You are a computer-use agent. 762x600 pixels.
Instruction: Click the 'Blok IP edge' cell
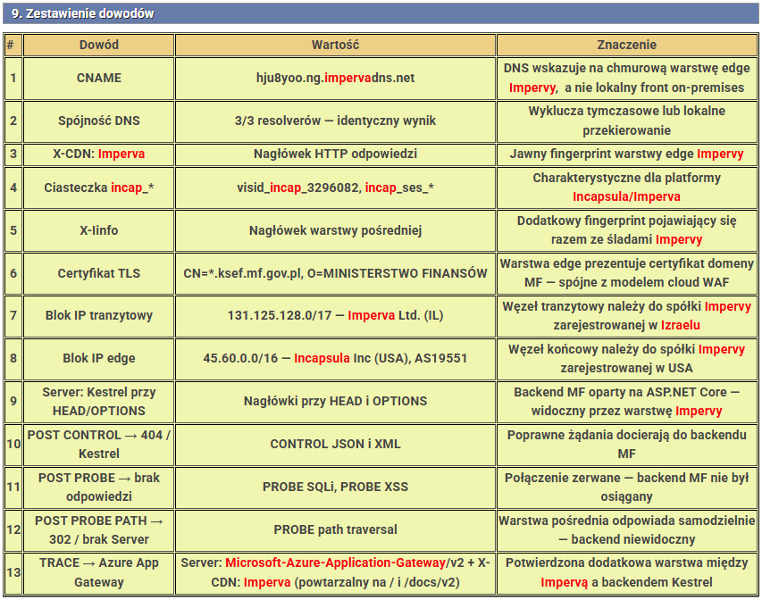point(98,359)
